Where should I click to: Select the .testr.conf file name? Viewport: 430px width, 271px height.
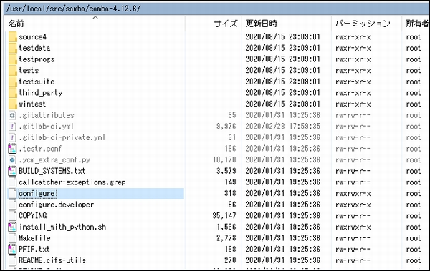(x=40, y=149)
